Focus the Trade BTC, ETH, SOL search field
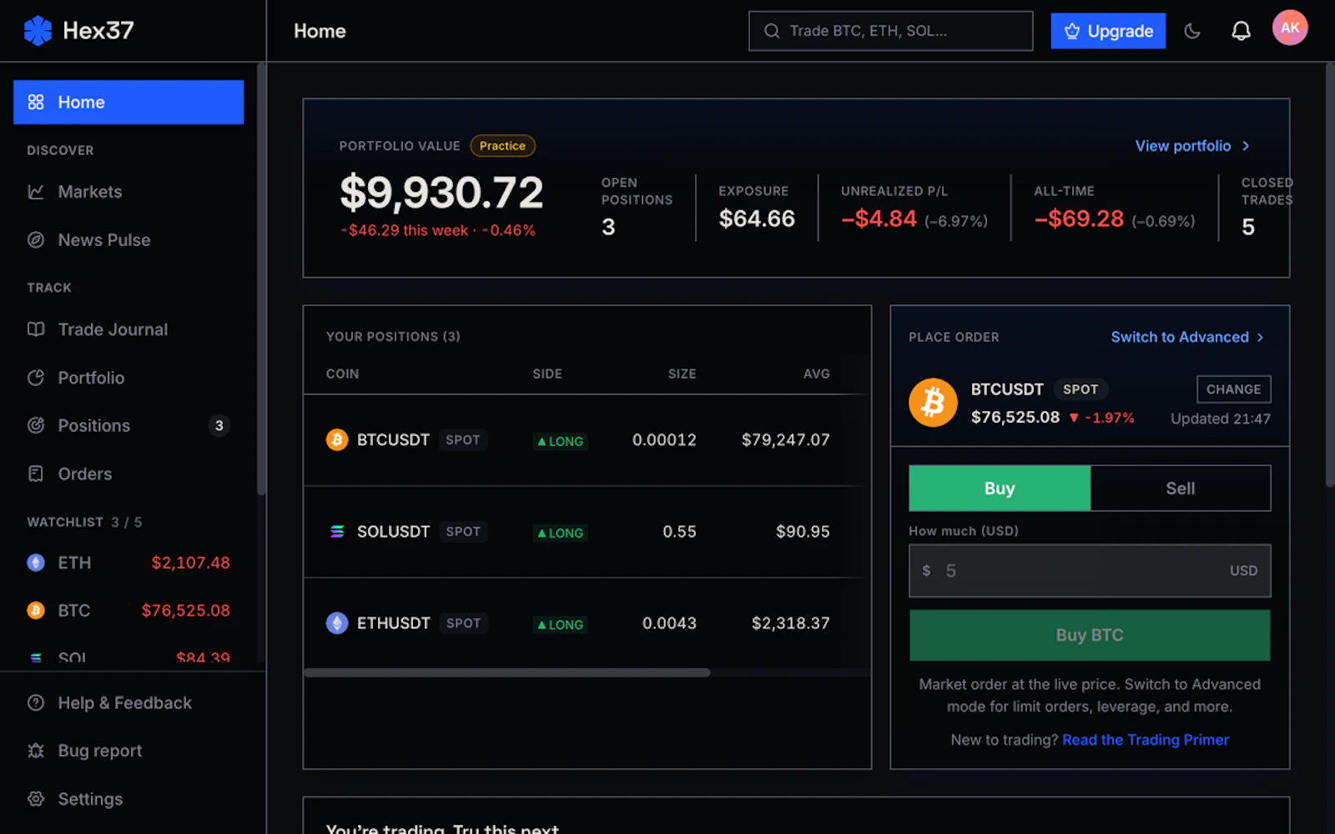The image size is (1335, 834). point(890,31)
